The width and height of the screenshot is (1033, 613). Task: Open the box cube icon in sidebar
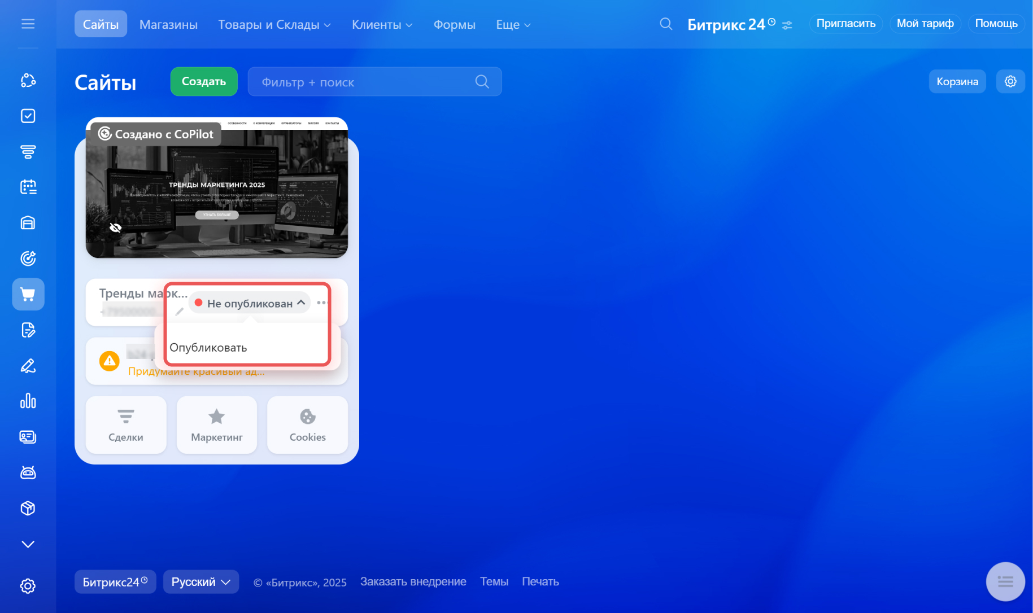[x=28, y=508]
